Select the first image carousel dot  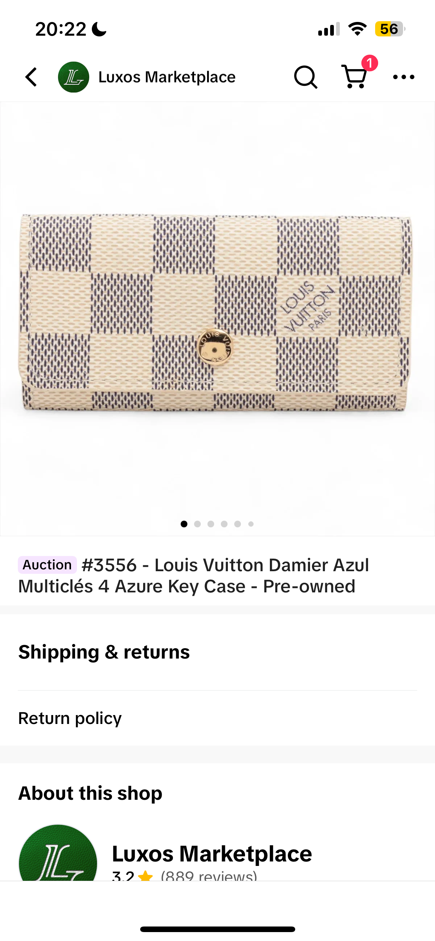click(x=184, y=524)
